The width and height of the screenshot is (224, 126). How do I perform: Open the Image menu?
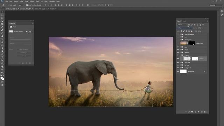click(16, 1)
